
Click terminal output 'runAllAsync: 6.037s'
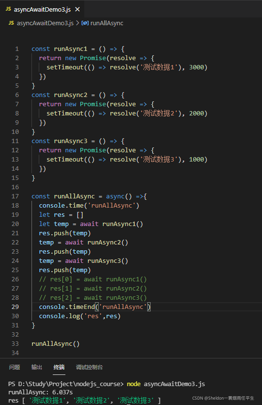pos(41,392)
